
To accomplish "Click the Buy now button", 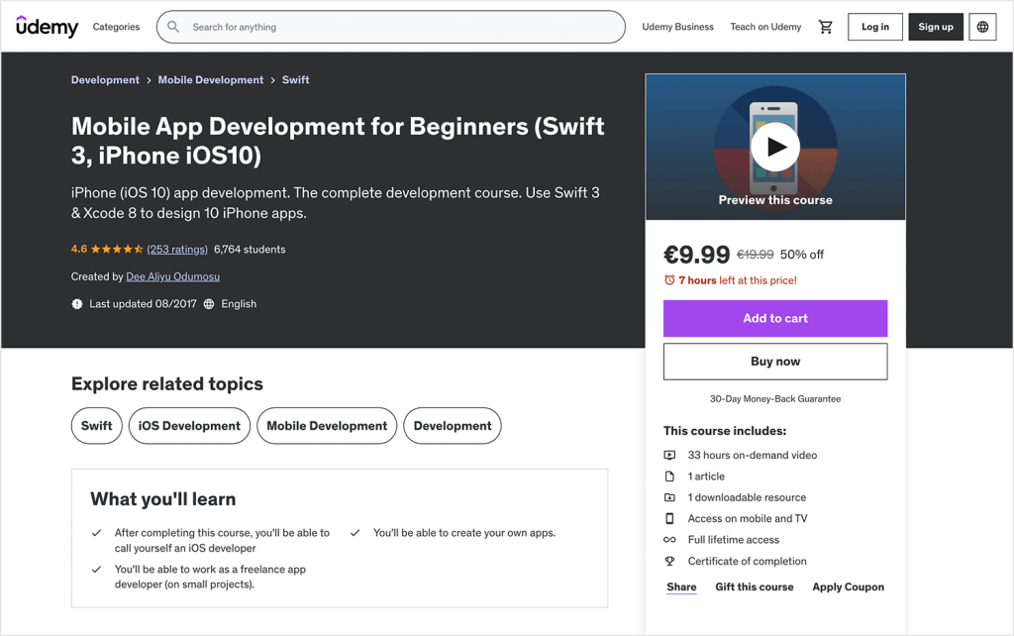I will 775,362.
